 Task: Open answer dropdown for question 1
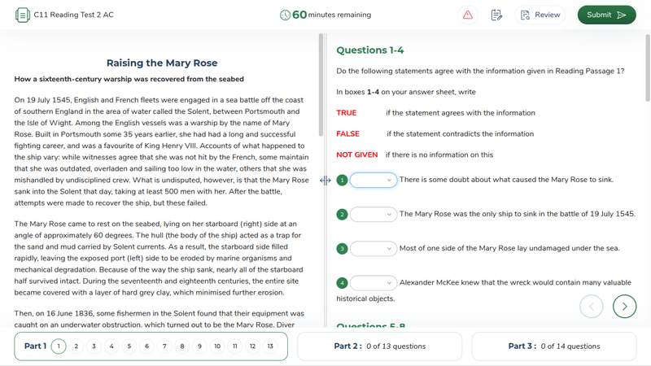pyautogui.click(x=374, y=180)
